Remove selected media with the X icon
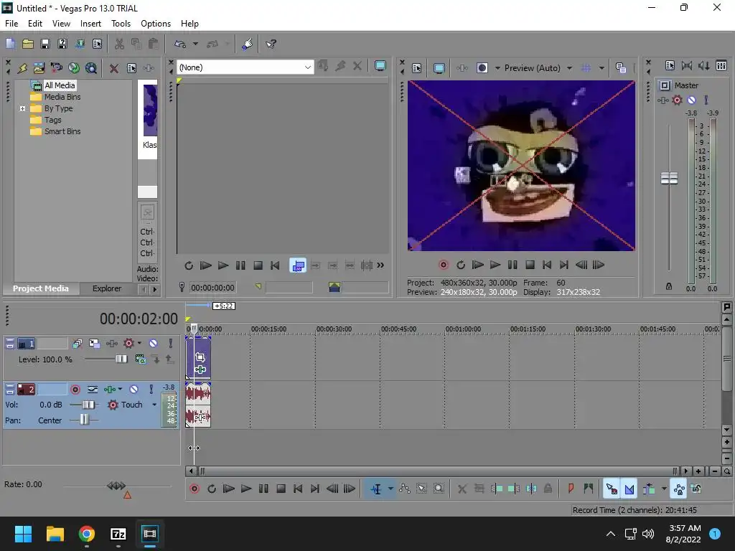Screen dimensions: 735x551 [x=114, y=68]
